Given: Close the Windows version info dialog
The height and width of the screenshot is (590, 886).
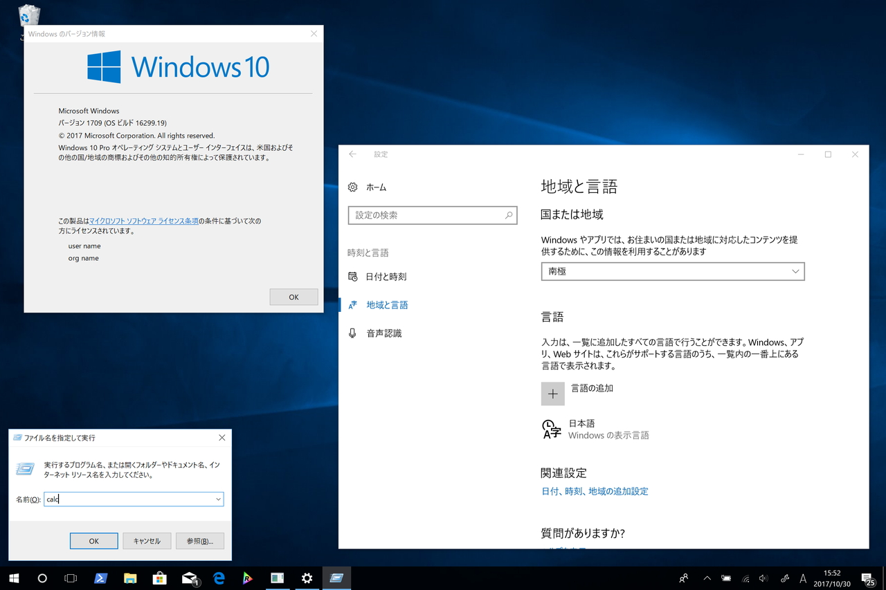Looking at the screenshot, I should click(x=314, y=34).
